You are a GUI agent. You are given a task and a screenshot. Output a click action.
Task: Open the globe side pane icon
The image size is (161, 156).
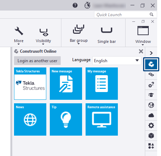(x=151, y=105)
